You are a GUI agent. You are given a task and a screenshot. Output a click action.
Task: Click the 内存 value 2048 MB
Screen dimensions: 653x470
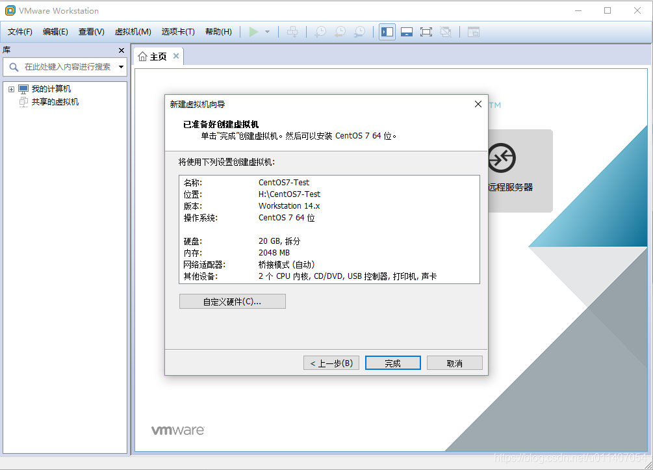(x=274, y=253)
